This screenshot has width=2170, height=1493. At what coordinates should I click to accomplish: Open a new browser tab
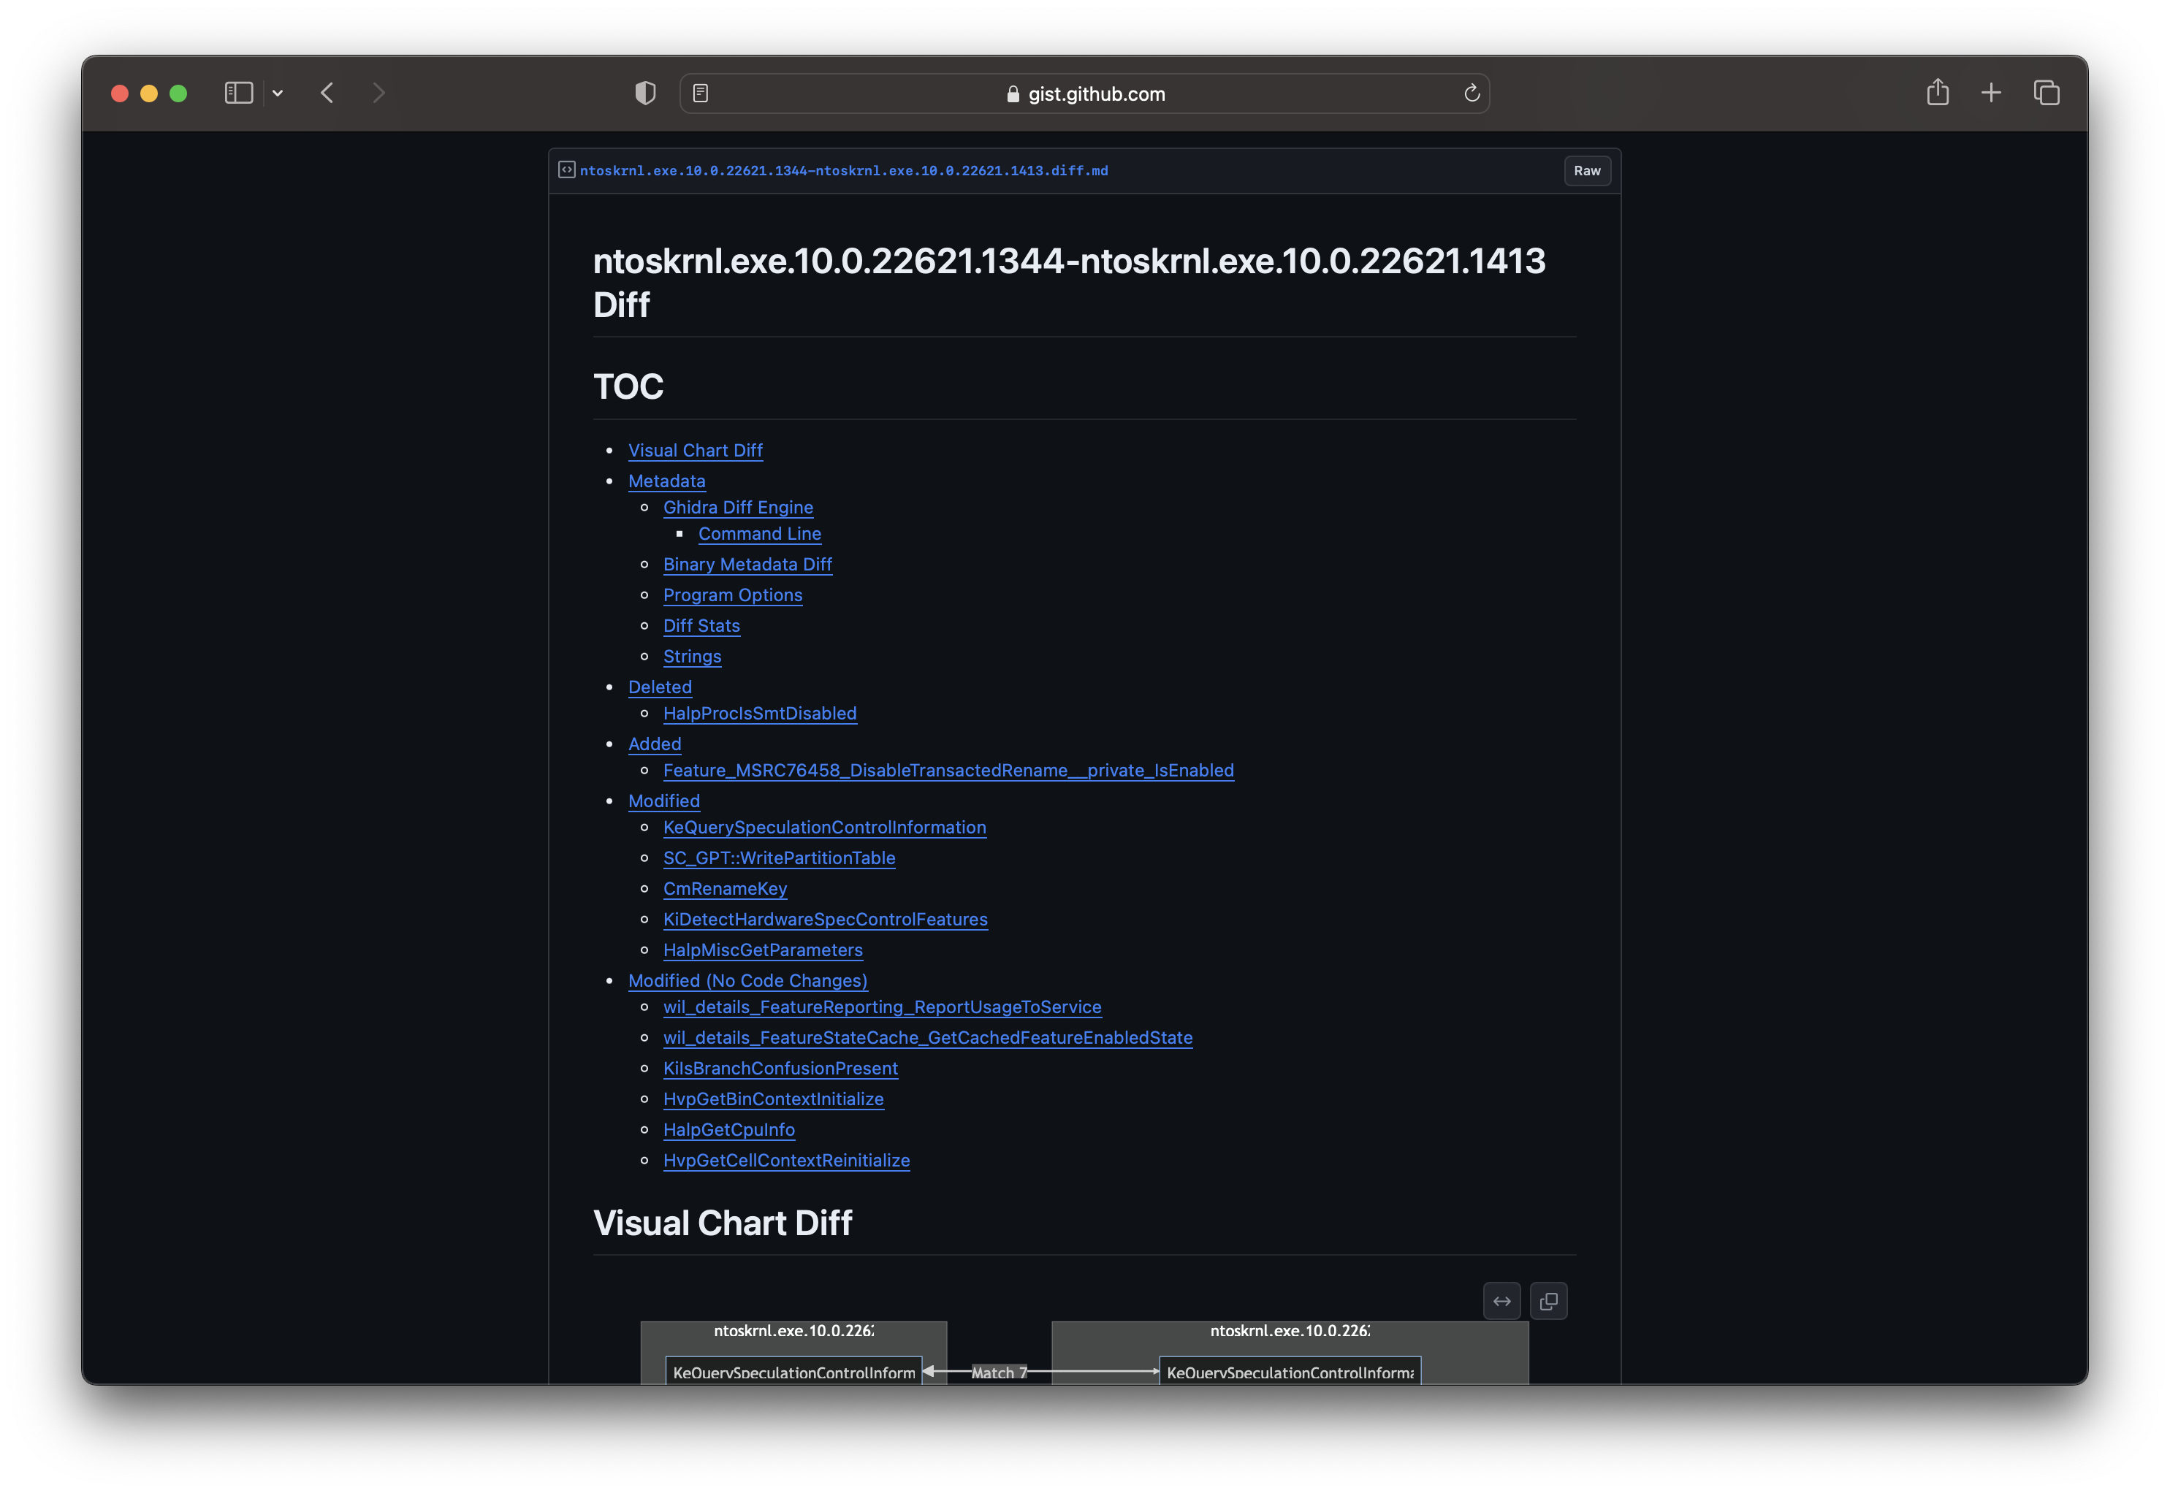coord(1991,93)
